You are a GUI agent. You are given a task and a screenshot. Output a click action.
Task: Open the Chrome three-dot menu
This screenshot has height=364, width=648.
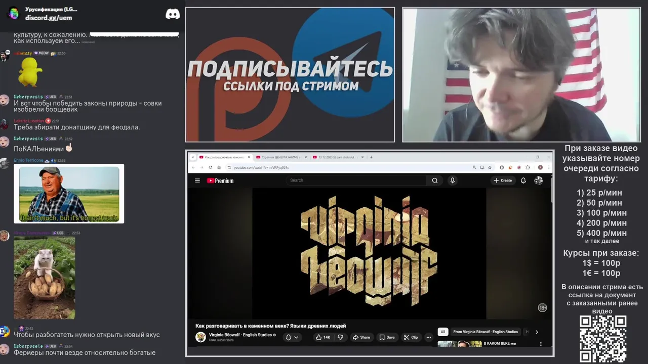point(548,167)
